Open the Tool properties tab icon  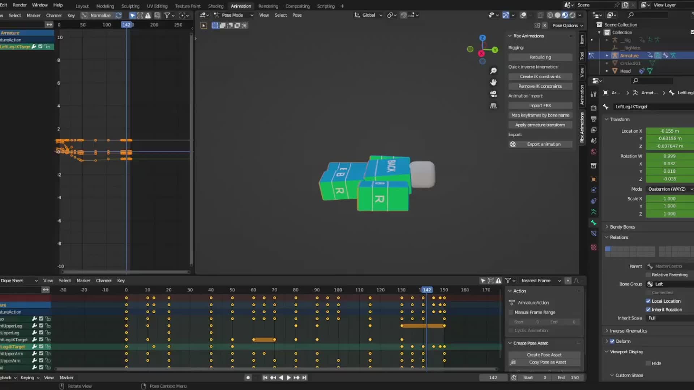point(594,94)
